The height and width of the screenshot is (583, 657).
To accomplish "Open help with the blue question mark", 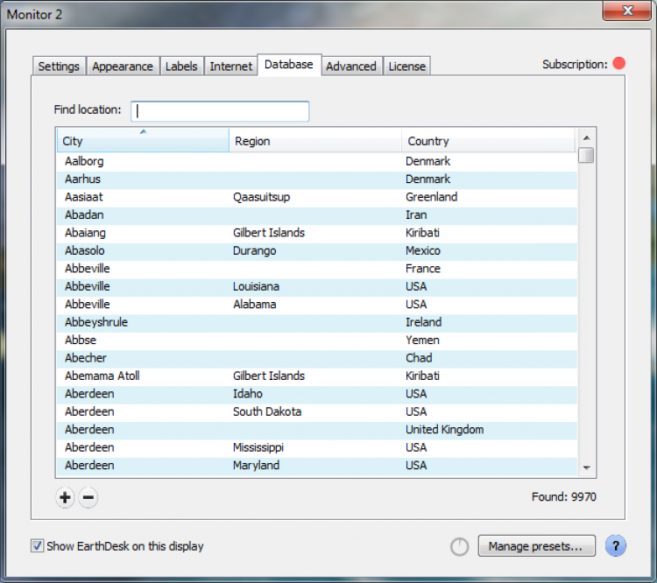I will 616,545.
